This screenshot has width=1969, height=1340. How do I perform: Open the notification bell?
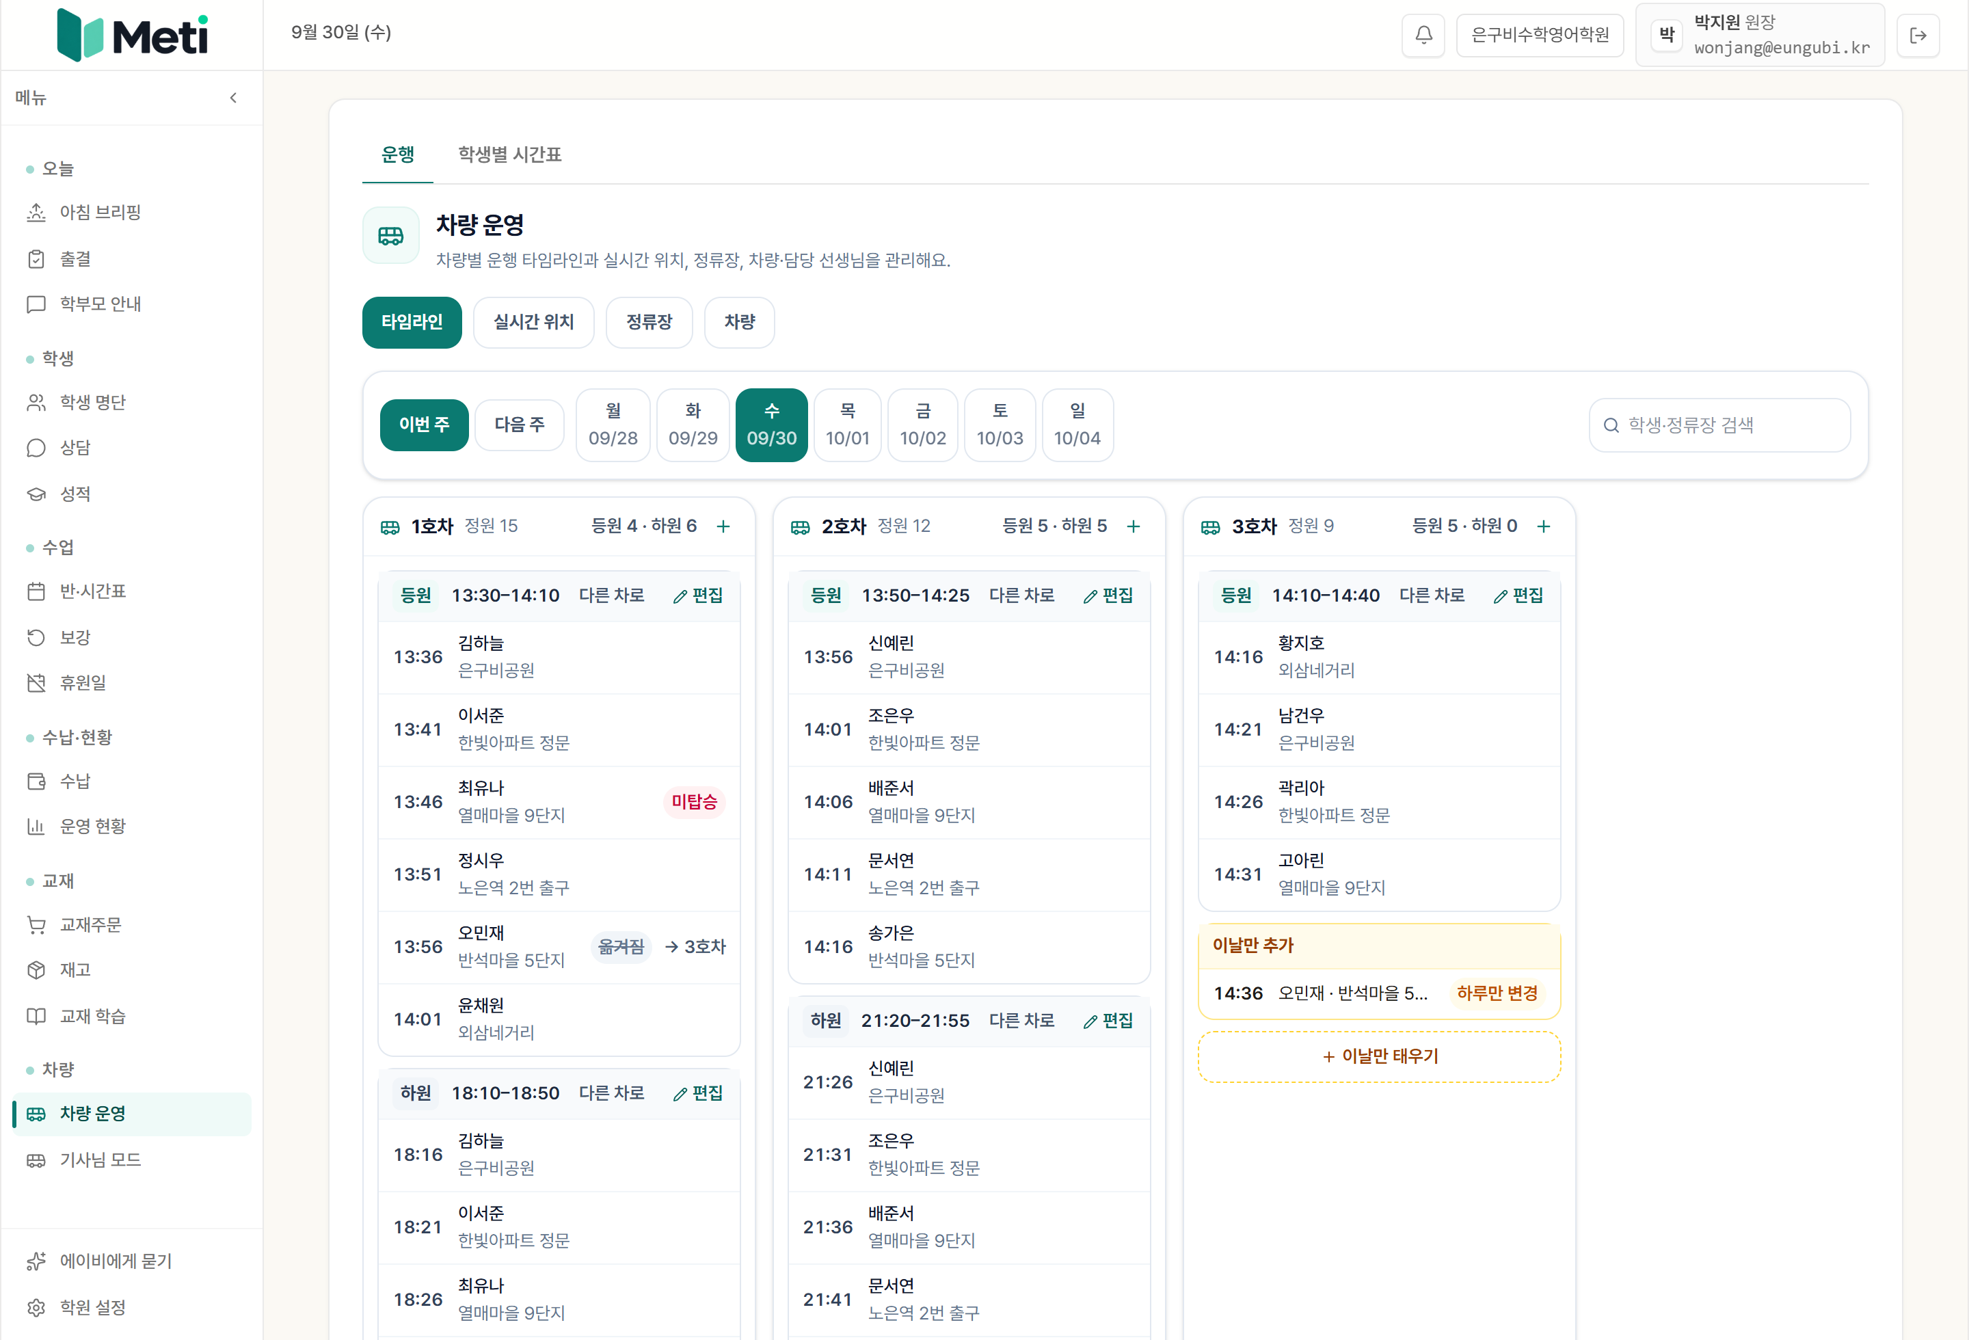click(x=1423, y=35)
